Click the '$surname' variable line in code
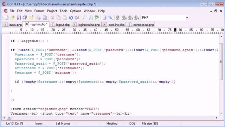The image size is (225, 127). pos(45,73)
